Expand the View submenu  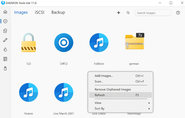click(121, 103)
